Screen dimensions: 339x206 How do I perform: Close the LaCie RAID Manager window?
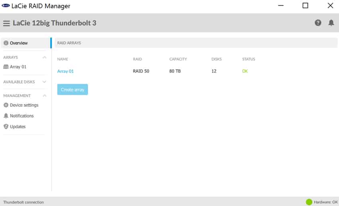(330, 6)
